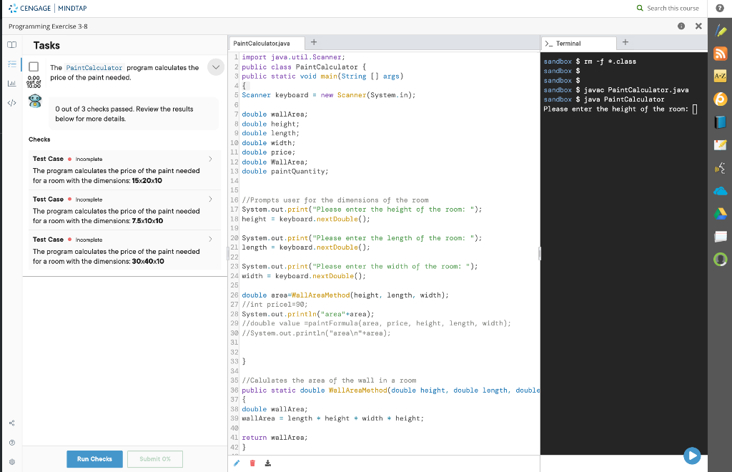Click the Search this course field
Image resolution: width=732 pixels, height=472 pixels.
[x=672, y=8]
